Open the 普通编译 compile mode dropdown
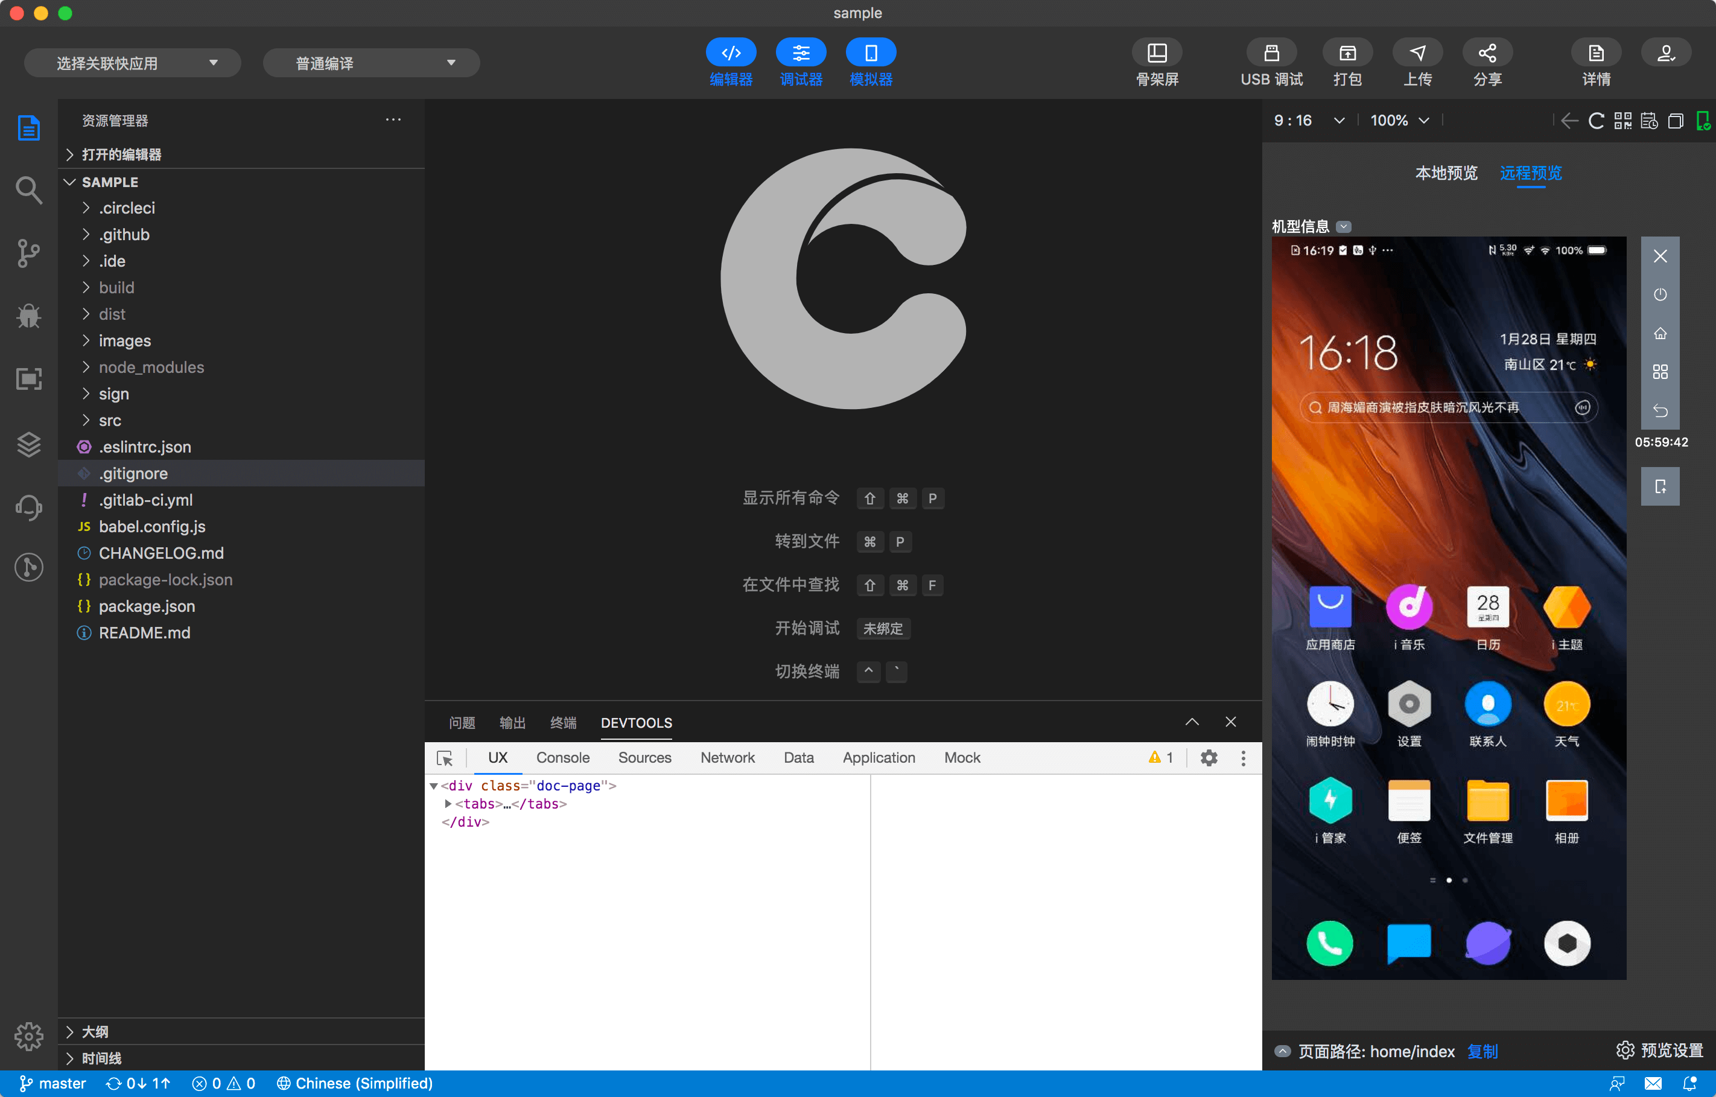Screen dimensions: 1716x1097 tap(371, 63)
